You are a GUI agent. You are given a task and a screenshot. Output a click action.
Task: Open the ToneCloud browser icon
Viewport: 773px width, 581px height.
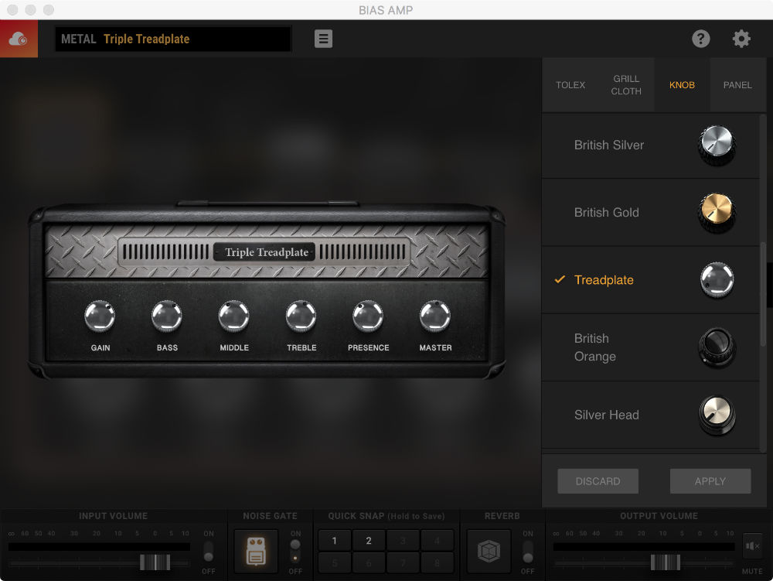(x=19, y=38)
